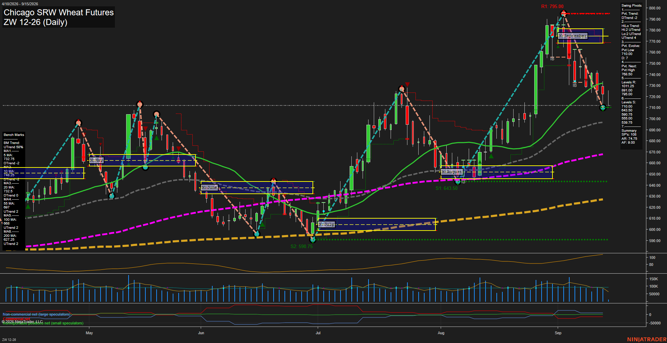Image resolution: width=667 pixels, height=343 pixels.
Task: Select "Non-commercial net (large speculators)" legend entry
Action: [x=36, y=315]
